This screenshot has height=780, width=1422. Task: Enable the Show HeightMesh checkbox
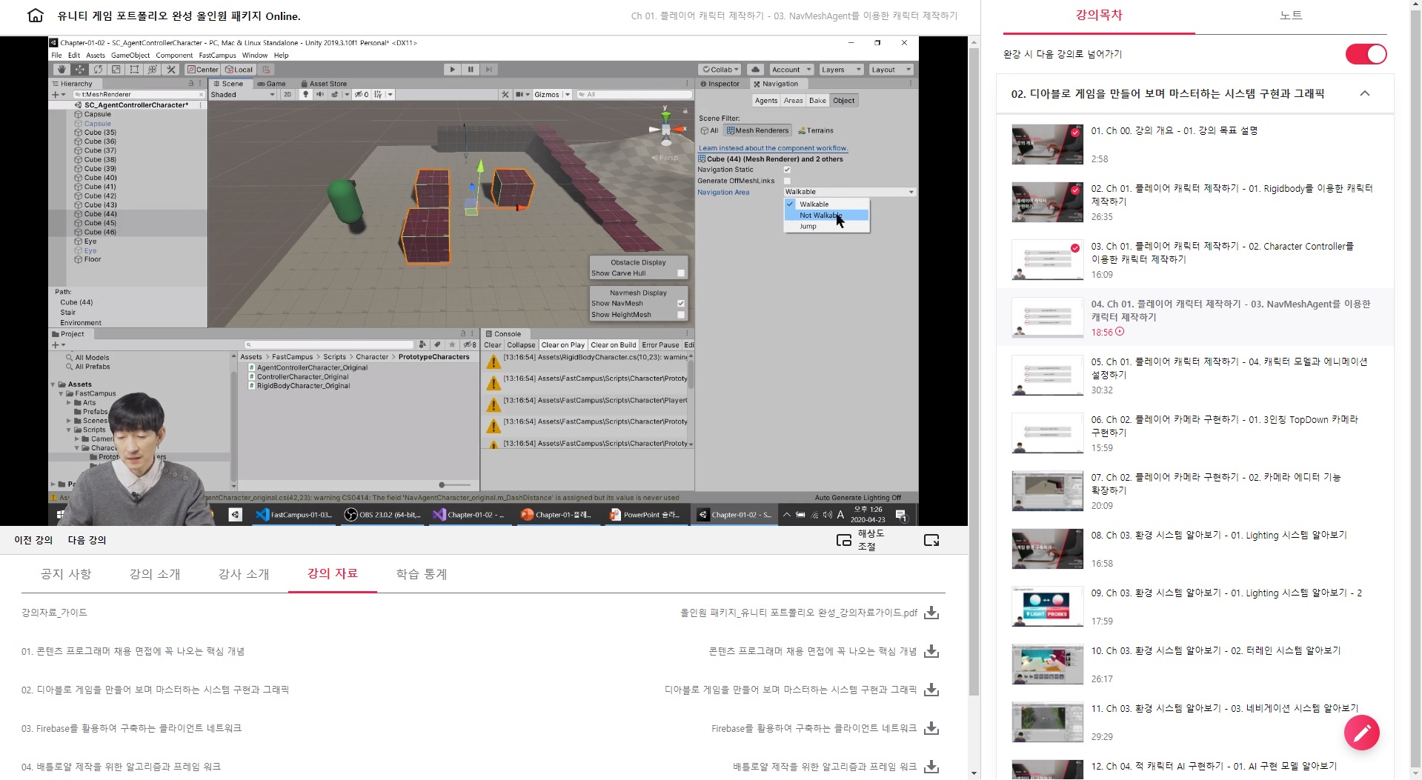(x=681, y=315)
